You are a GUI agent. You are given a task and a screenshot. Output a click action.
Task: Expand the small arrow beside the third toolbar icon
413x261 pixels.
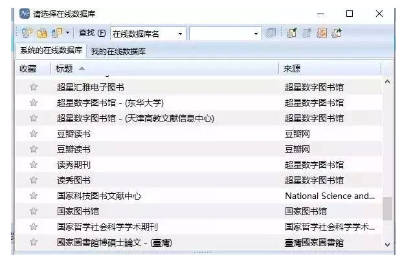click(x=68, y=32)
